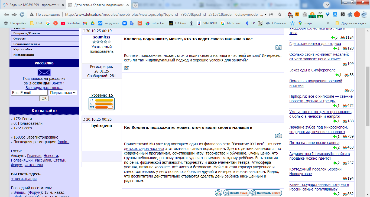
Task: Click the browser forward arrow
Action: [14, 15]
